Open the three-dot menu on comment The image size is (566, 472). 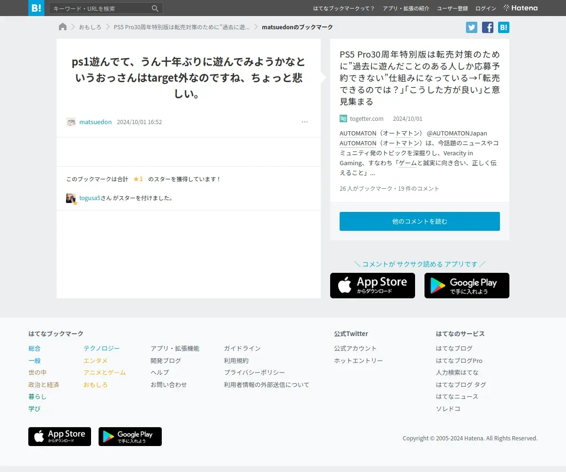point(305,122)
